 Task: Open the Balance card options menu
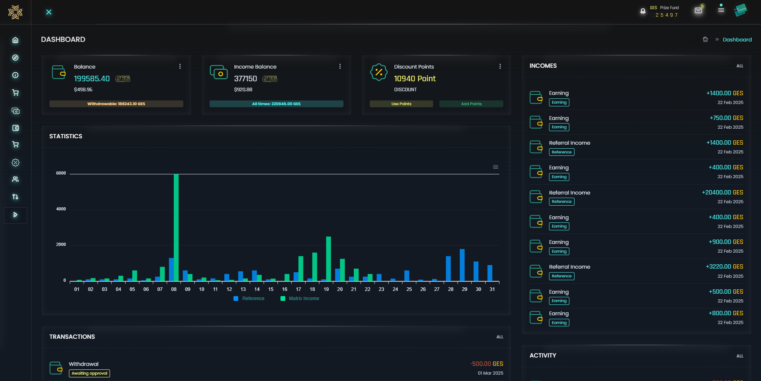pos(180,66)
